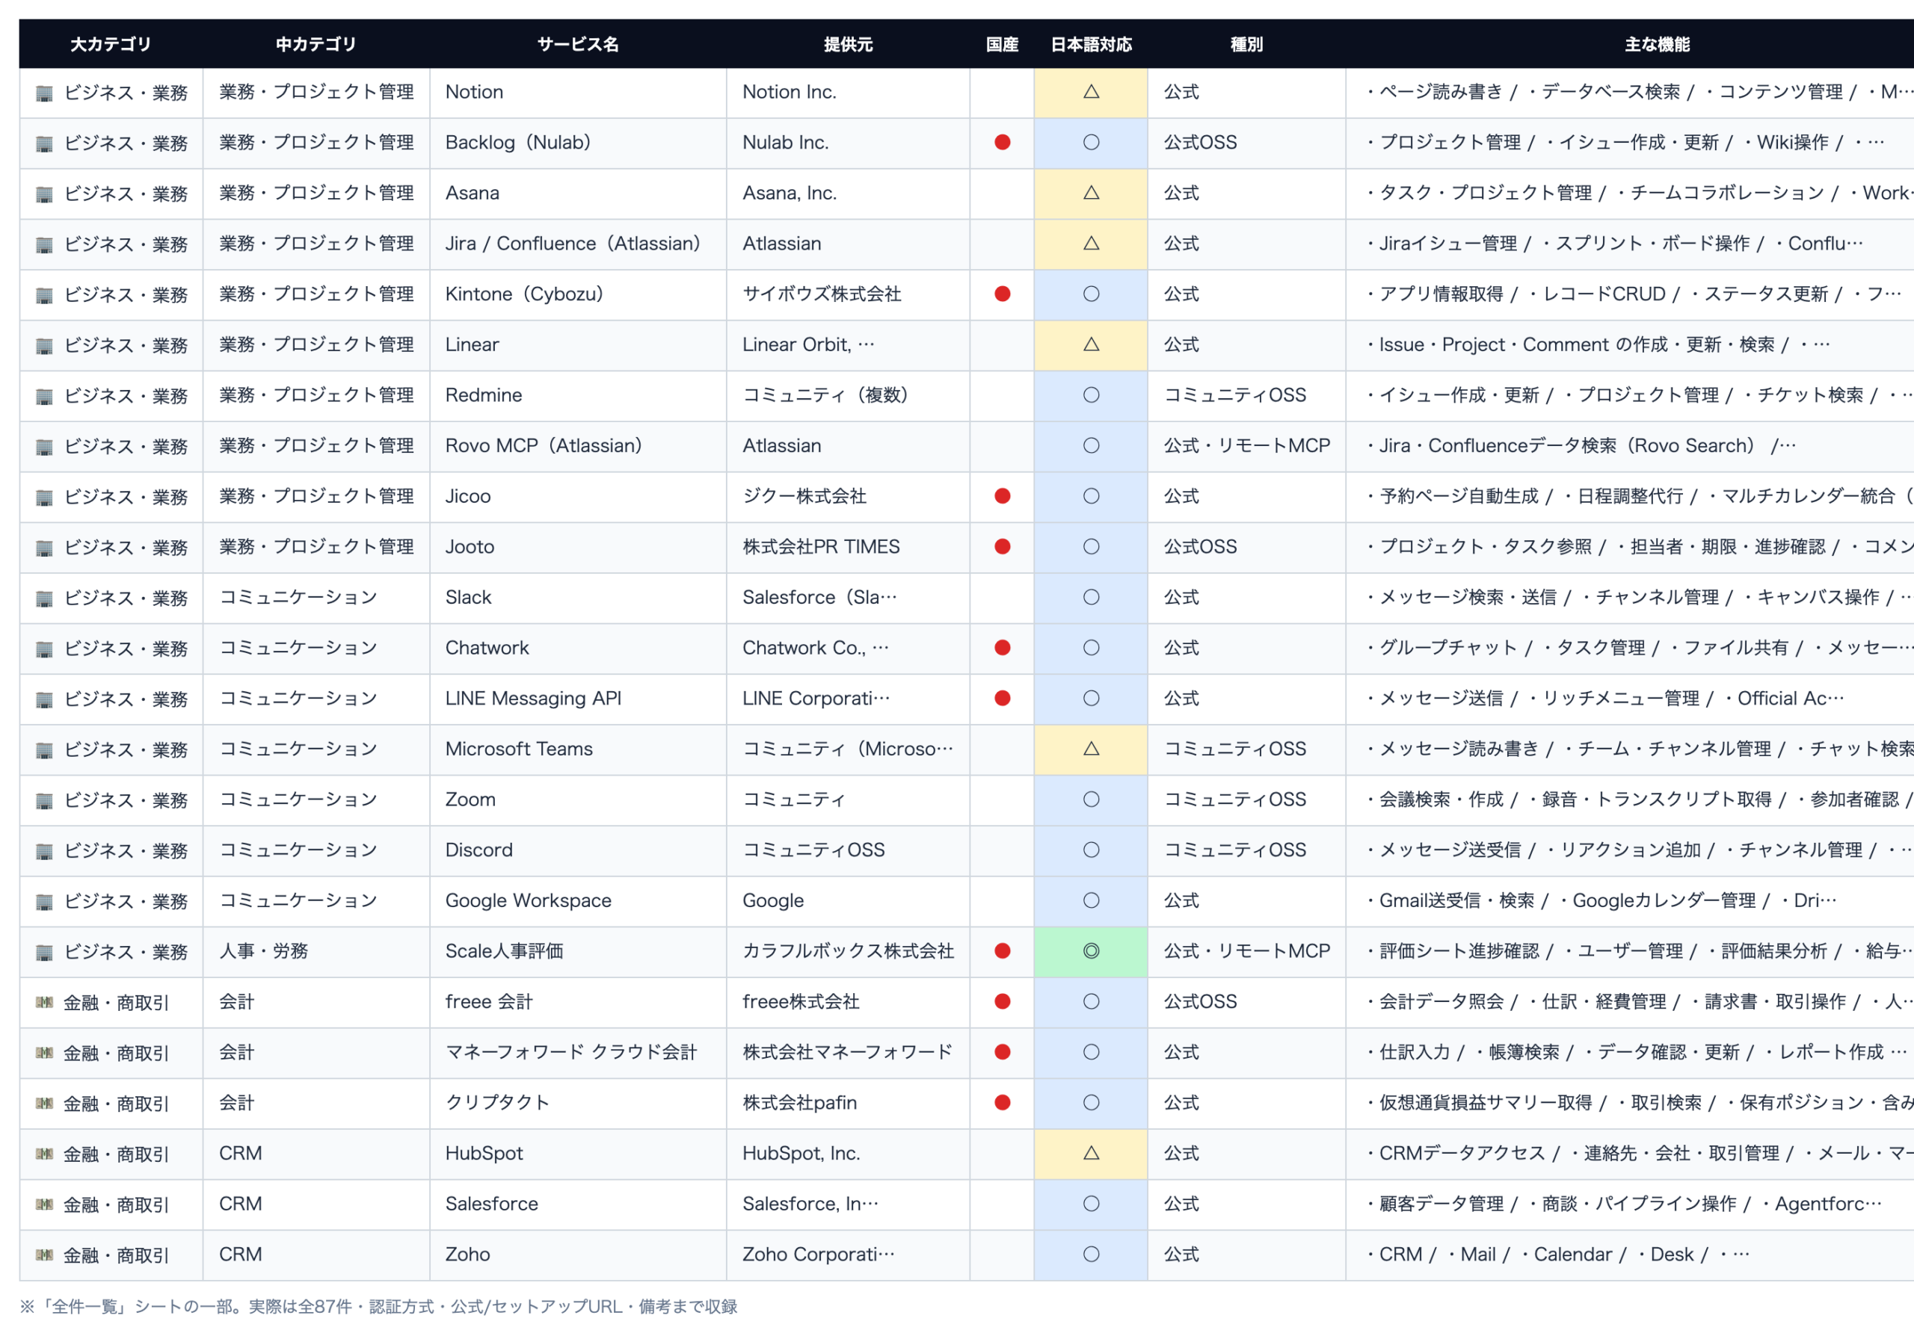Image resolution: width=1914 pixels, height=1336 pixels.
Task: Click the triangle 日本語対応 mark in the HubSpot row
Action: click(x=1090, y=1153)
